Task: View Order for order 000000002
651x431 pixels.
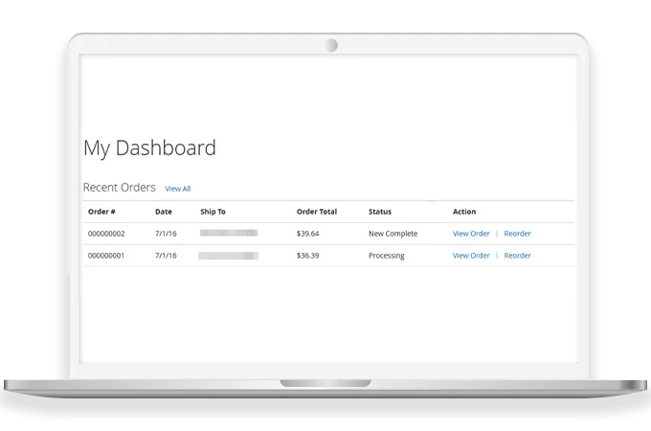Action: [471, 234]
